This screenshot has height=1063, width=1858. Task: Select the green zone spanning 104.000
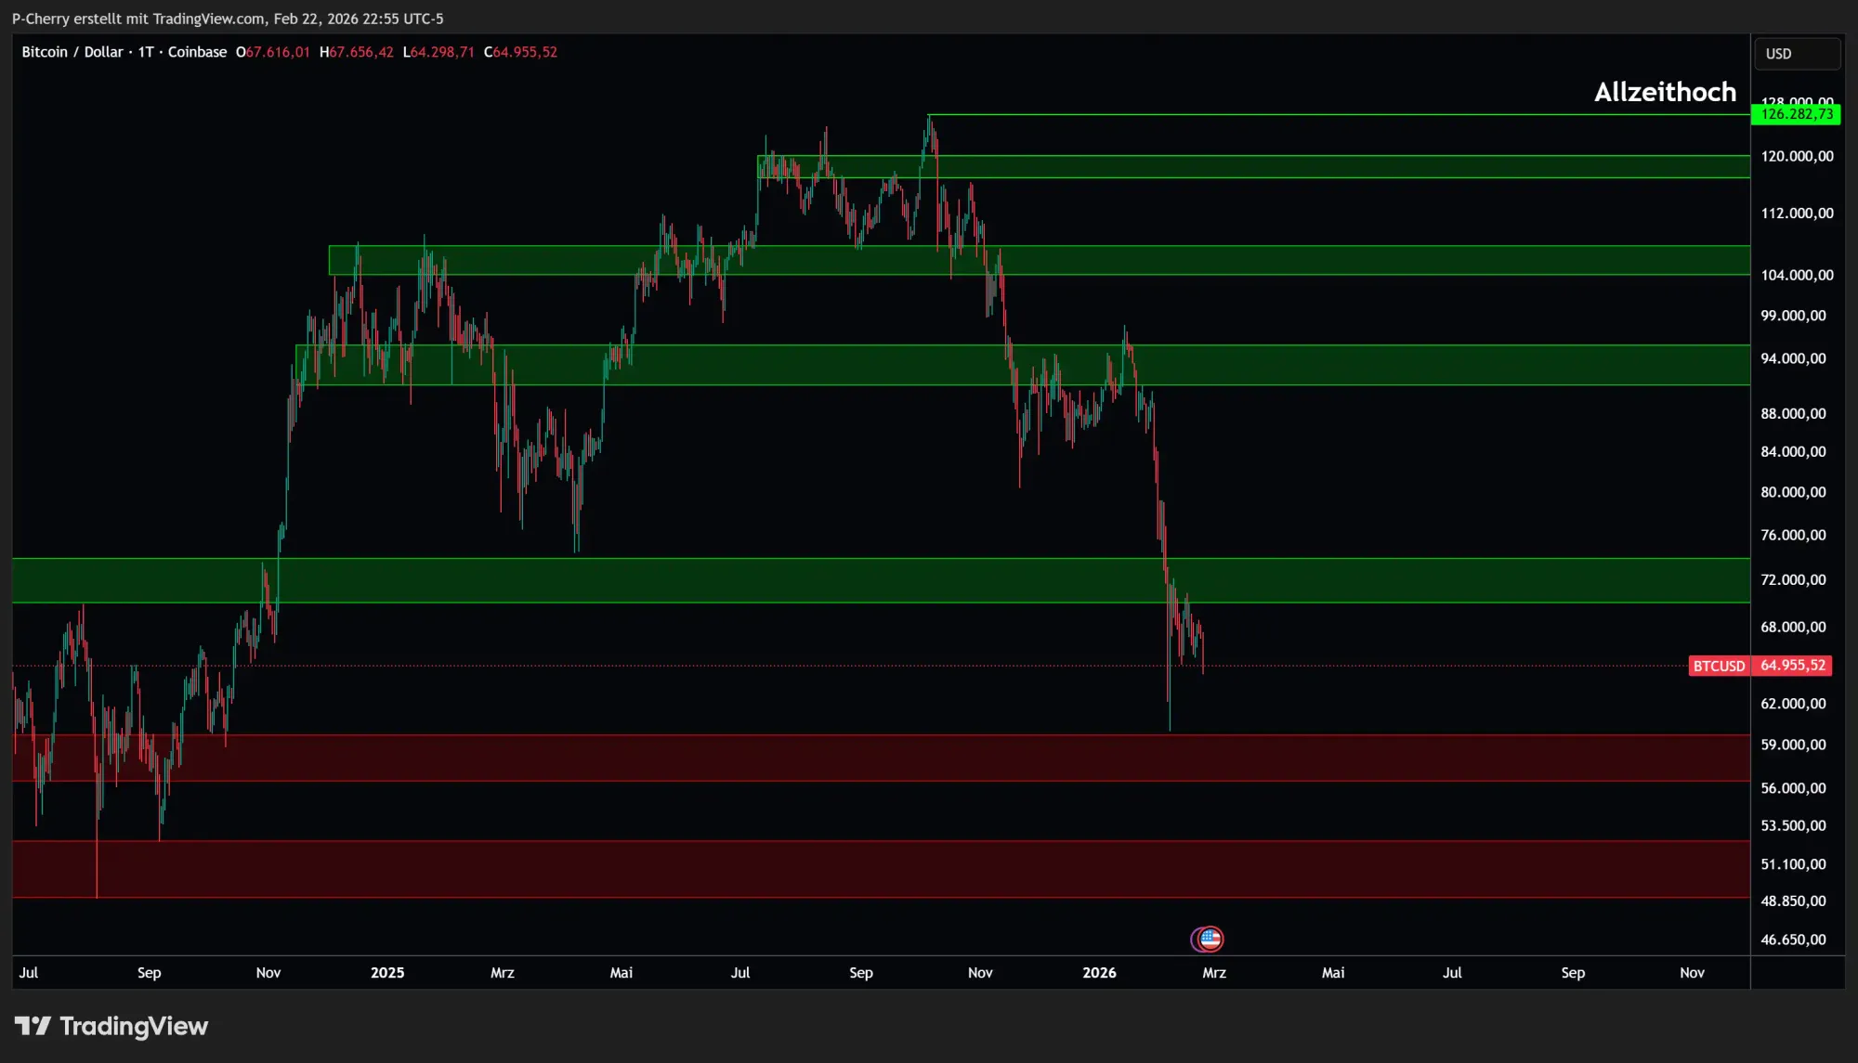click(1393, 261)
